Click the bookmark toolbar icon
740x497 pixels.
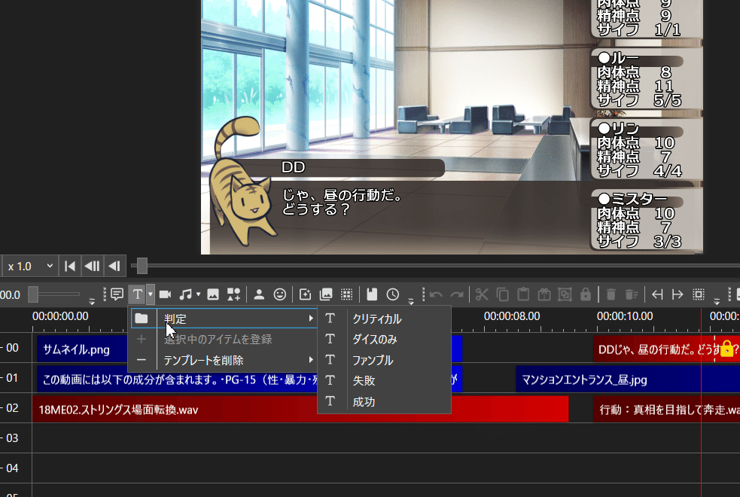pyautogui.click(x=372, y=294)
